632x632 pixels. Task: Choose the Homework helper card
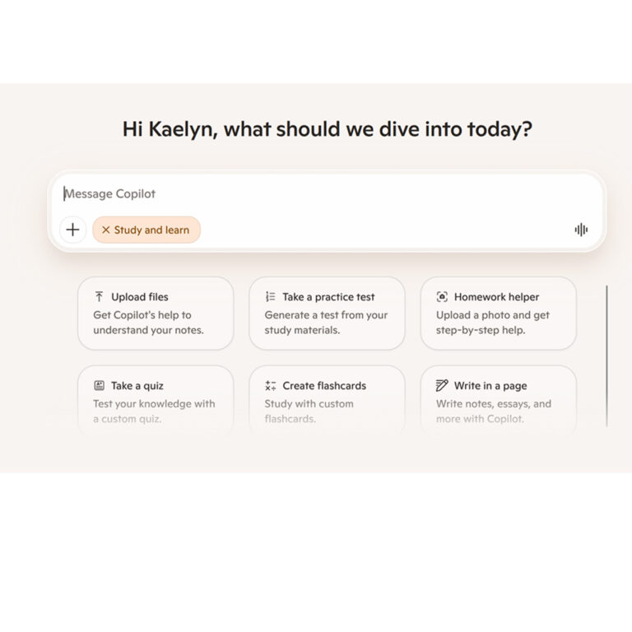tap(498, 314)
